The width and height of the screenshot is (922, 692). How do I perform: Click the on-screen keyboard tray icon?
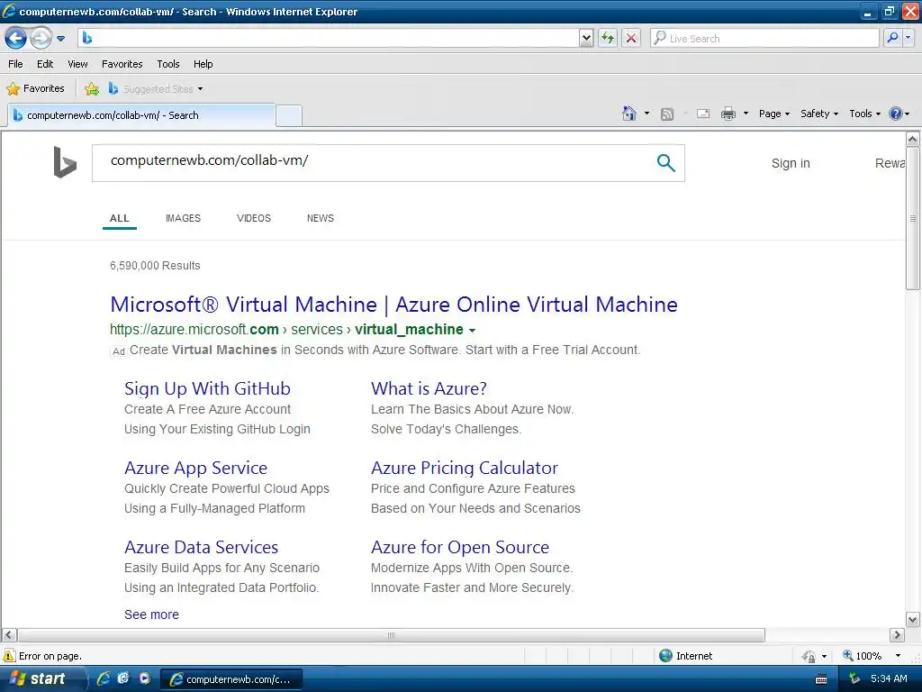[821, 679]
